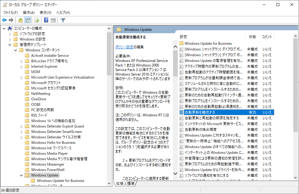The image size is (299, 194).
Task: Click the folder icon beside OneDrive
Action: (27, 99)
